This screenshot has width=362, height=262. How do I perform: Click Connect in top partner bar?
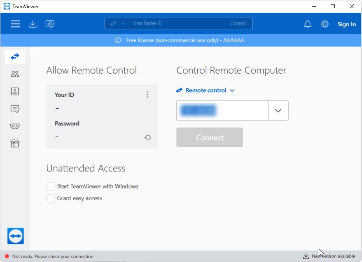point(238,23)
